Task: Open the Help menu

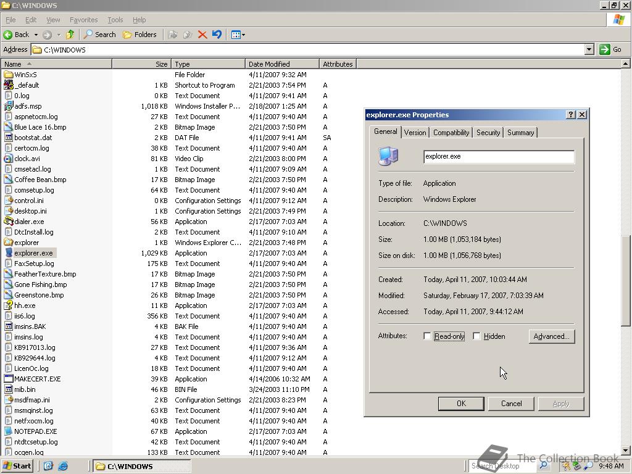Action: point(139,20)
